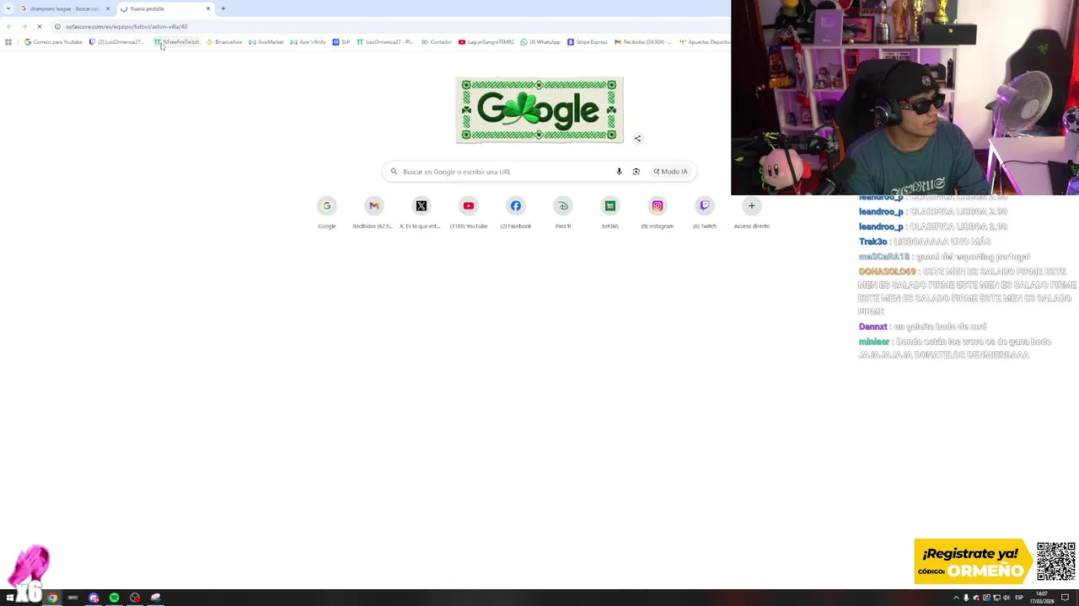Open Correos para Youtube bookmark
The image size is (1079, 606).
click(x=53, y=42)
